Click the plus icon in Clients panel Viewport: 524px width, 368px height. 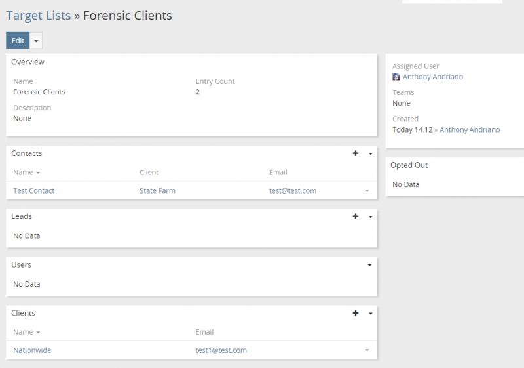coord(356,314)
